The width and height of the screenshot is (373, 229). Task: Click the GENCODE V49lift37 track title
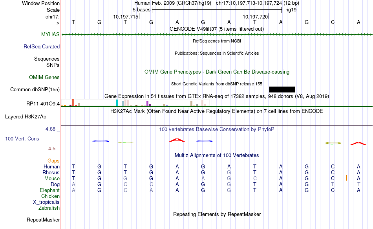(x=217, y=29)
